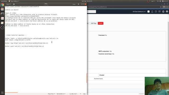Launch the Terminal from the dock
Image resolution: width=169 pixels, height=95 pixels.
(x=2, y=14)
